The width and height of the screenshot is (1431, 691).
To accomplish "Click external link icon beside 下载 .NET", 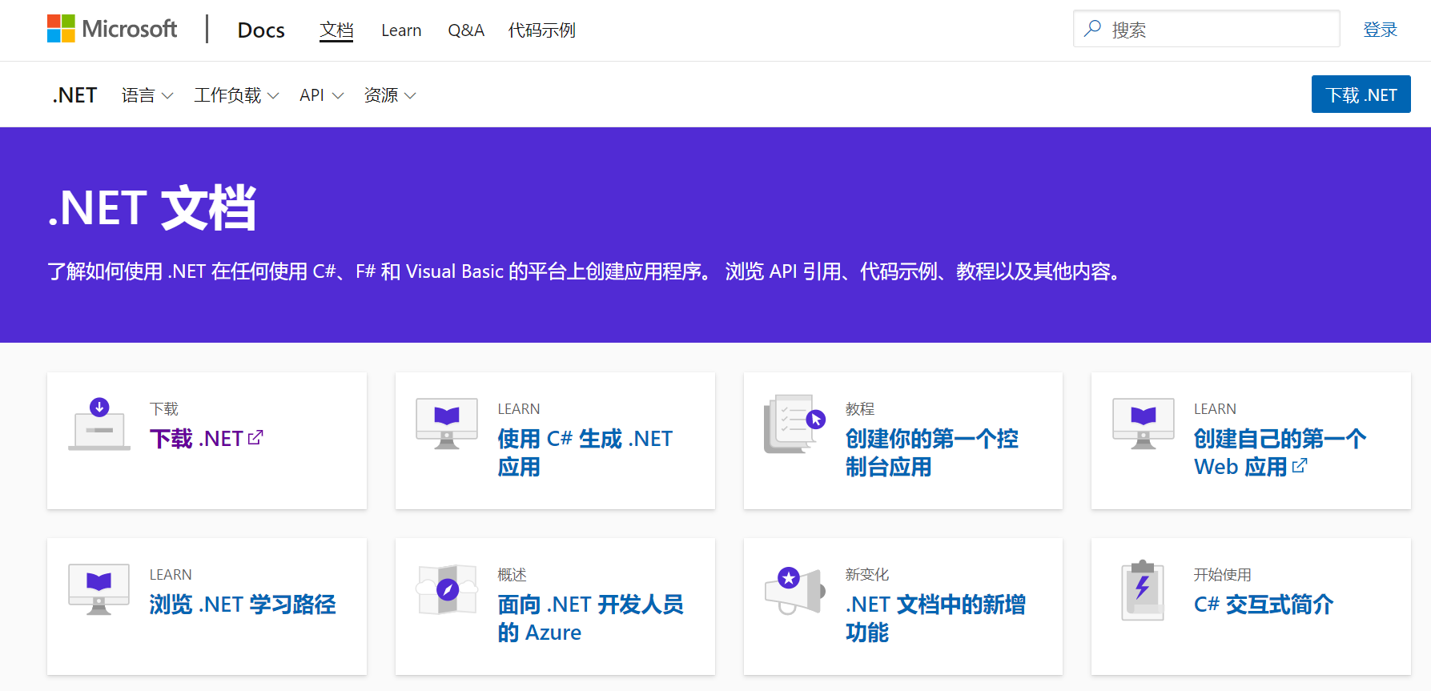I will (x=255, y=438).
